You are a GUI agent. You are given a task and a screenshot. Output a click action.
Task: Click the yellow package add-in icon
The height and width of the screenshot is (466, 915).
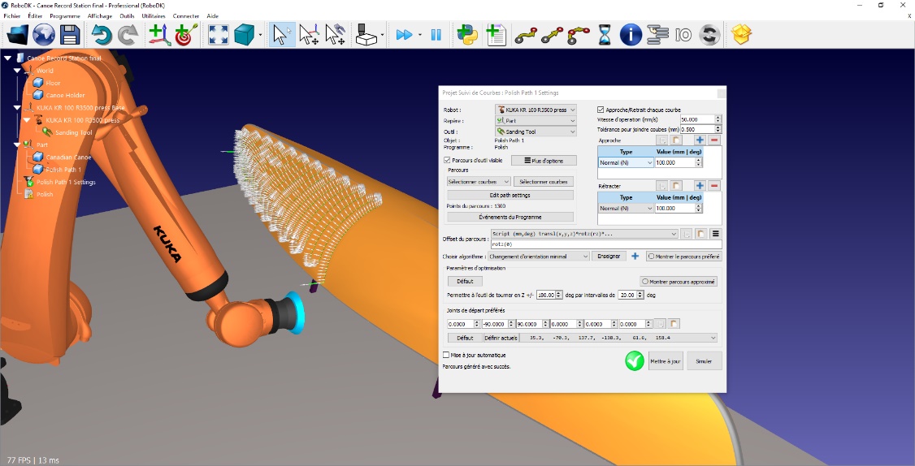[741, 35]
